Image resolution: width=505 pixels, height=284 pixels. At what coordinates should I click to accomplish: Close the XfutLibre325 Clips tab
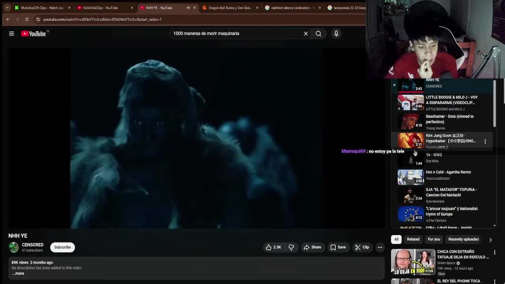click(69, 7)
